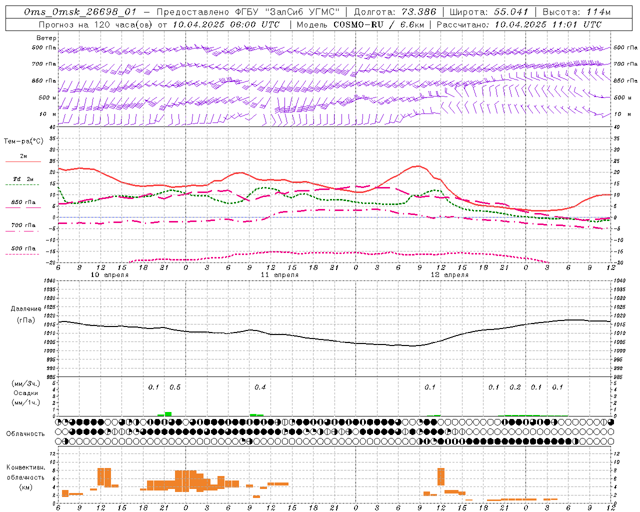Click the "Прогноз на 120 часа(ов)" forecast start text
The height and width of the screenshot is (512, 640).
96,24
